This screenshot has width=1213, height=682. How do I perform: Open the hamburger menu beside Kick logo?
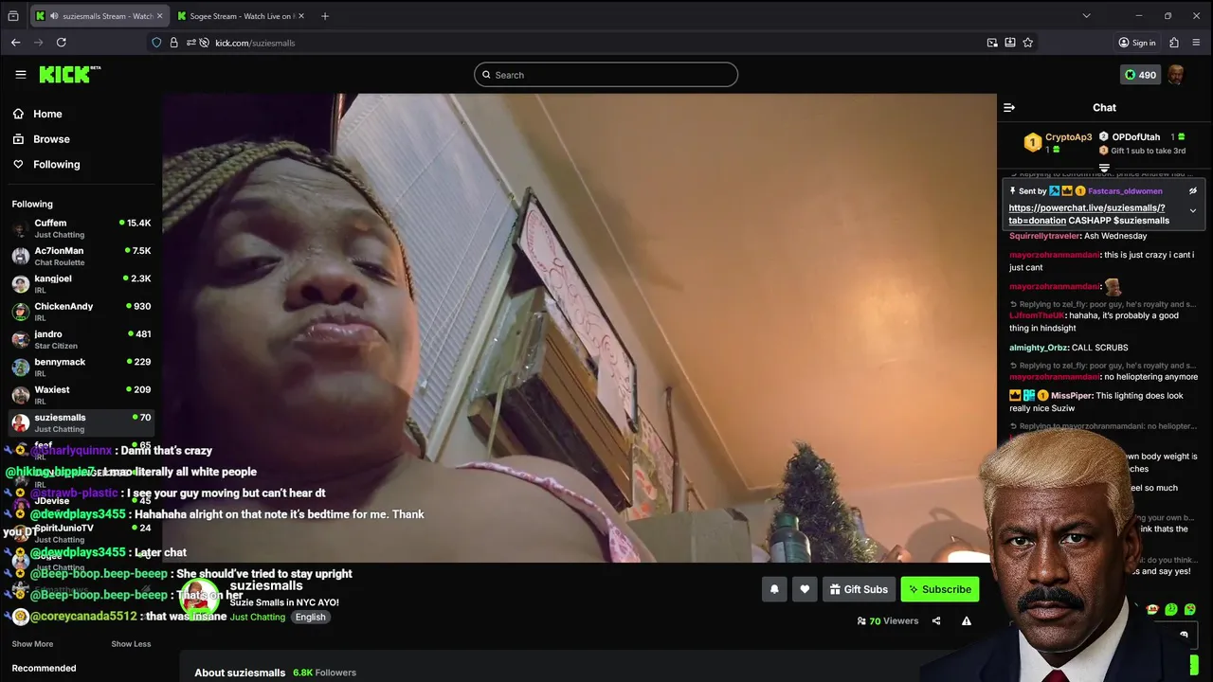[21, 75]
